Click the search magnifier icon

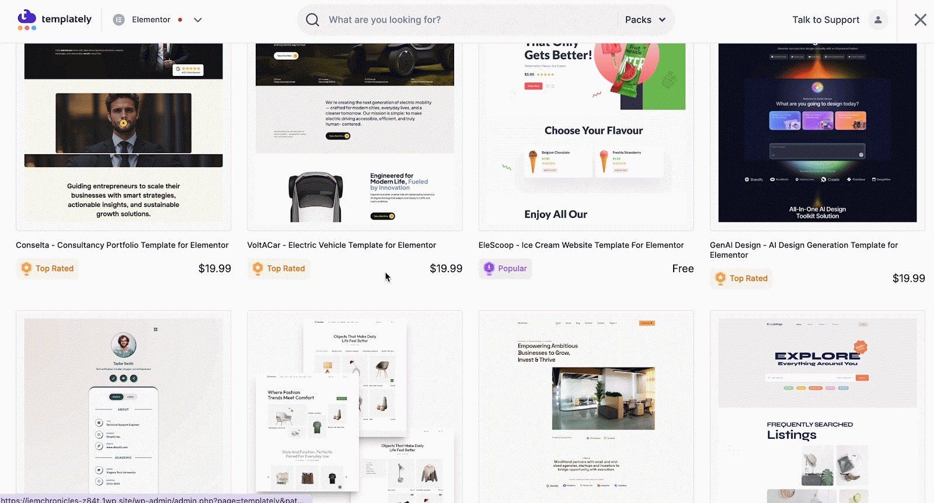[x=312, y=20]
